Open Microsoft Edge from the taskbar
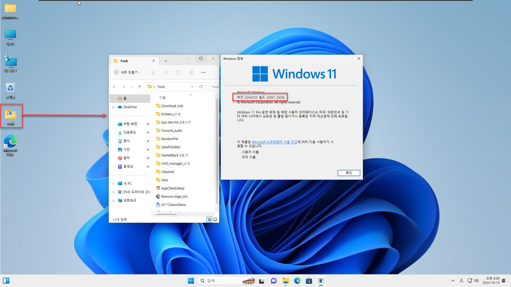511x287 pixels. click(x=297, y=281)
